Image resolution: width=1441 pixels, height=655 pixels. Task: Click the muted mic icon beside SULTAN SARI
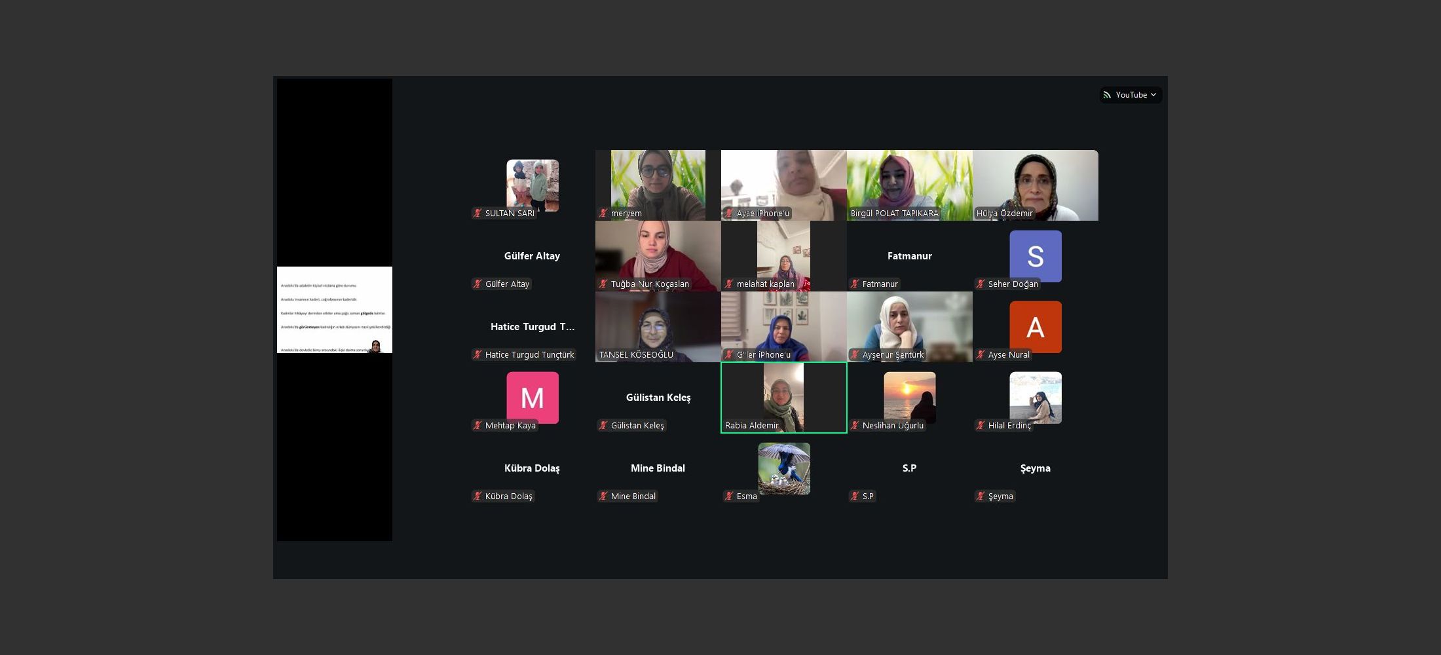[477, 213]
